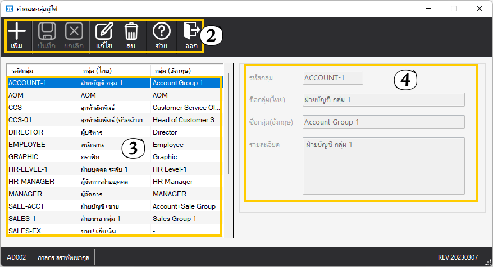Viewport: 493px width, 267px height.
Task: Click the Delete (ลบ) trash can icon
Action: (x=131, y=31)
